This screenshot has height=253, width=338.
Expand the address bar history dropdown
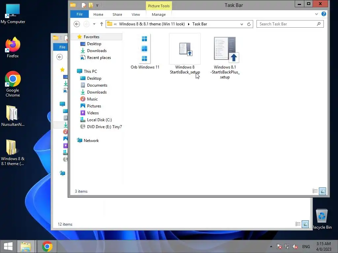242,24
